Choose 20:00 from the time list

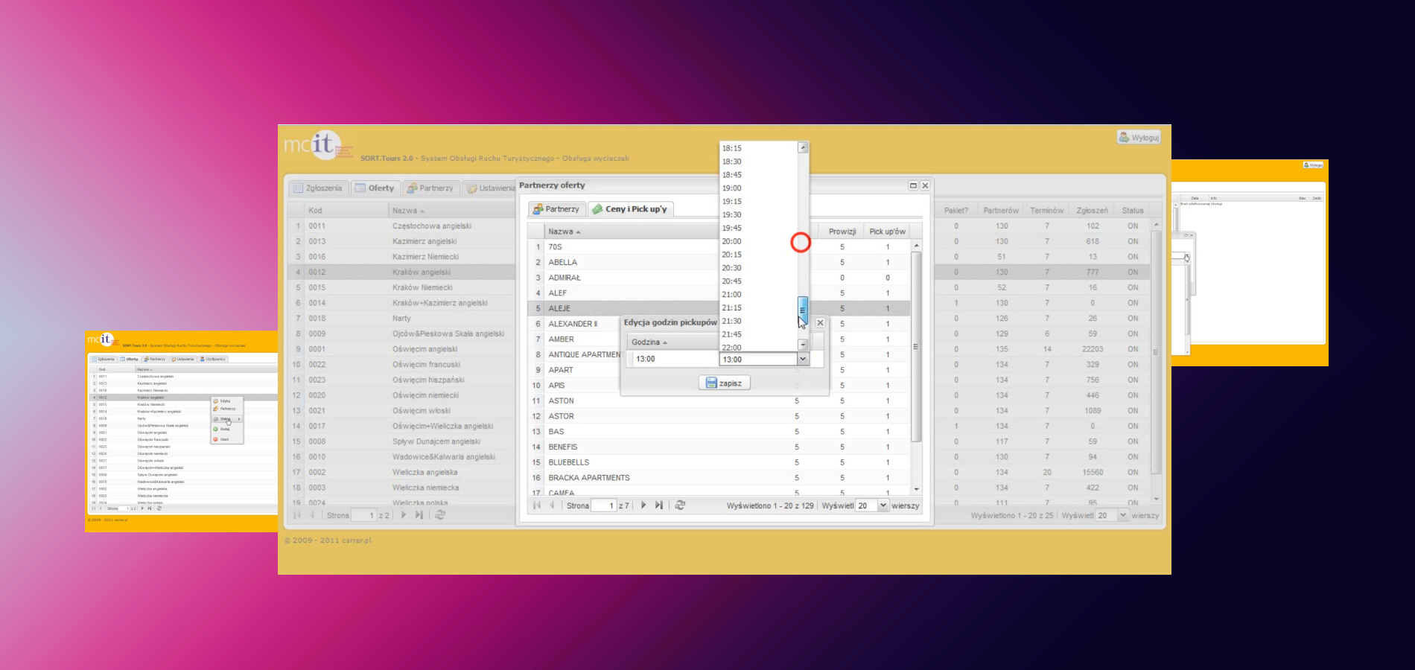(x=732, y=241)
